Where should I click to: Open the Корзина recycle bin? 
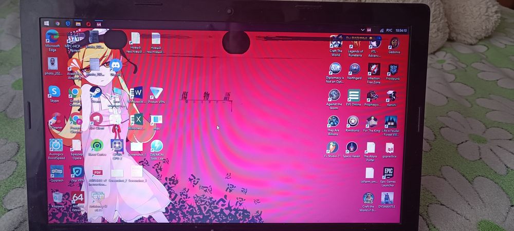click(x=58, y=200)
